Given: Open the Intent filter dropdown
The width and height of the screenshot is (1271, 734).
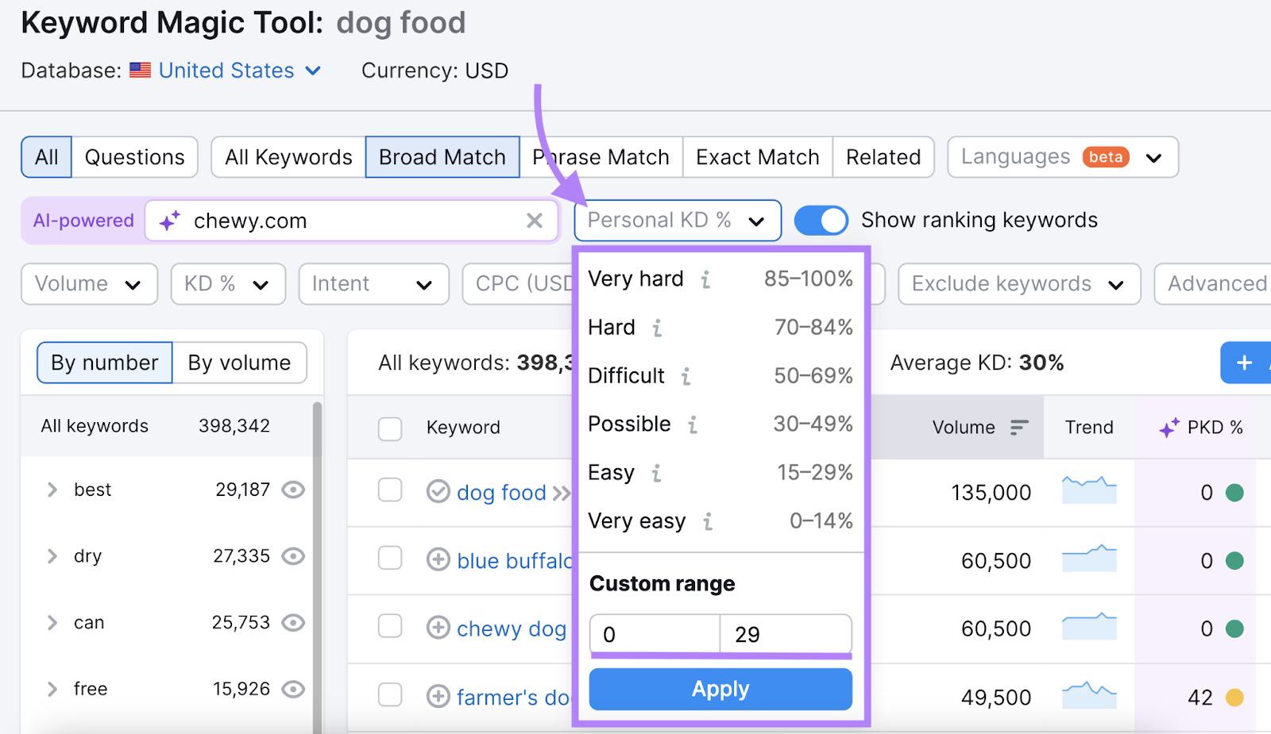Looking at the screenshot, I should [373, 284].
